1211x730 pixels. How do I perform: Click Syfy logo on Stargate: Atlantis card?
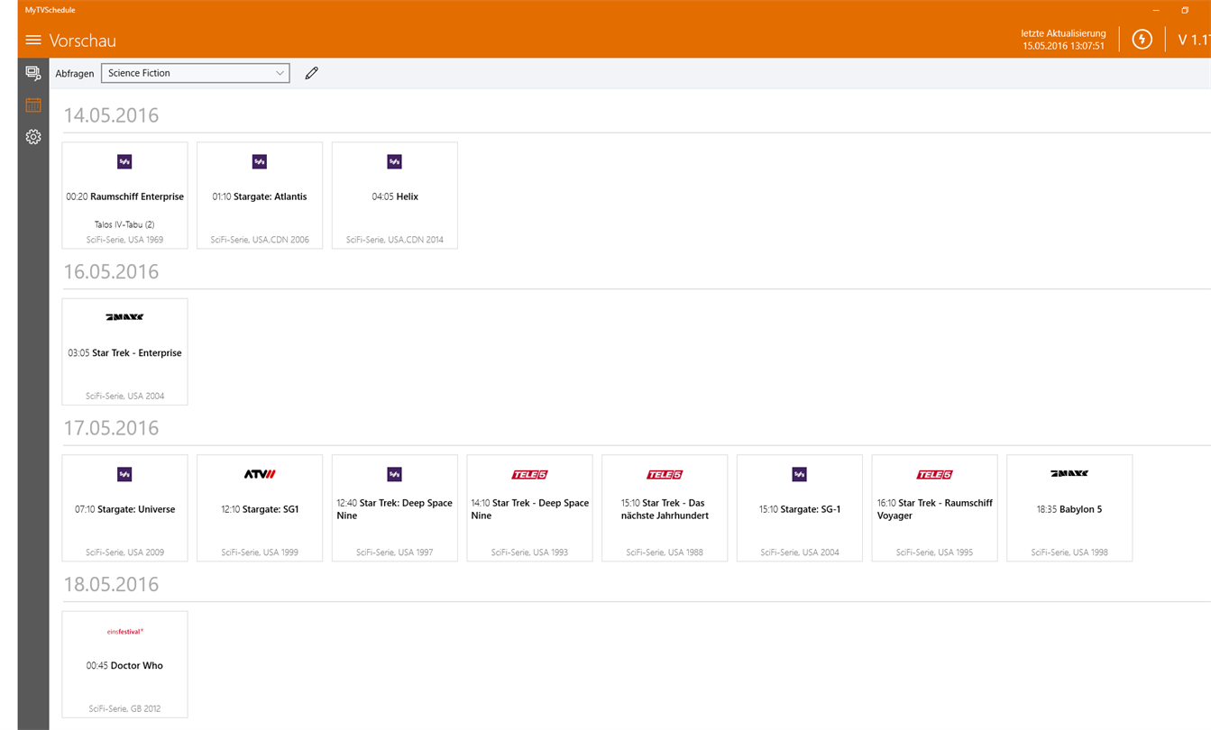(x=260, y=162)
